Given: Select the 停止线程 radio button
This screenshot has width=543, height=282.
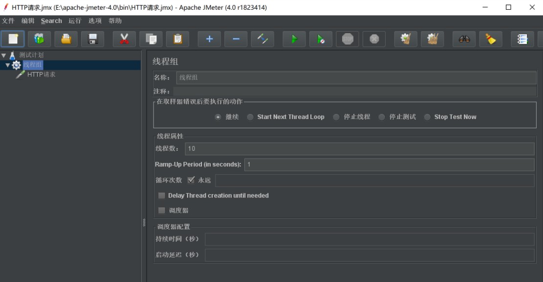Looking at the screenshot, I should (336, 117).
